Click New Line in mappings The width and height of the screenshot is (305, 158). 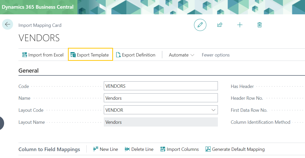click(x=105, y=149)
